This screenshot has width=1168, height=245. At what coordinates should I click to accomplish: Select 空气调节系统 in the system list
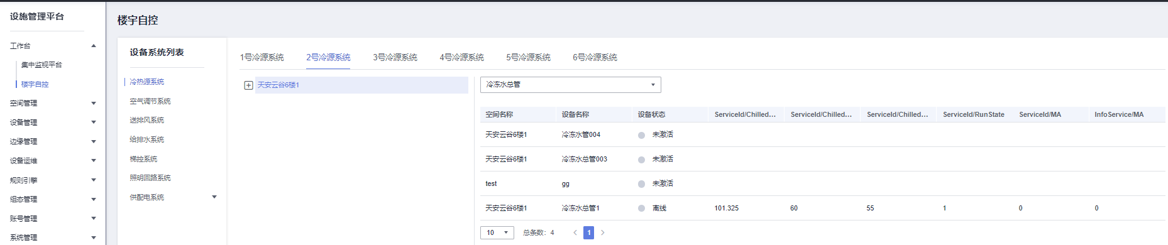point(150,101)
